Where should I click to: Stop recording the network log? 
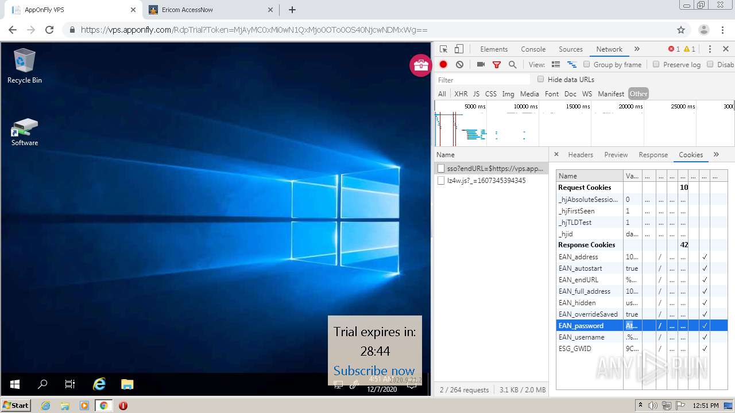coord(443,65)
